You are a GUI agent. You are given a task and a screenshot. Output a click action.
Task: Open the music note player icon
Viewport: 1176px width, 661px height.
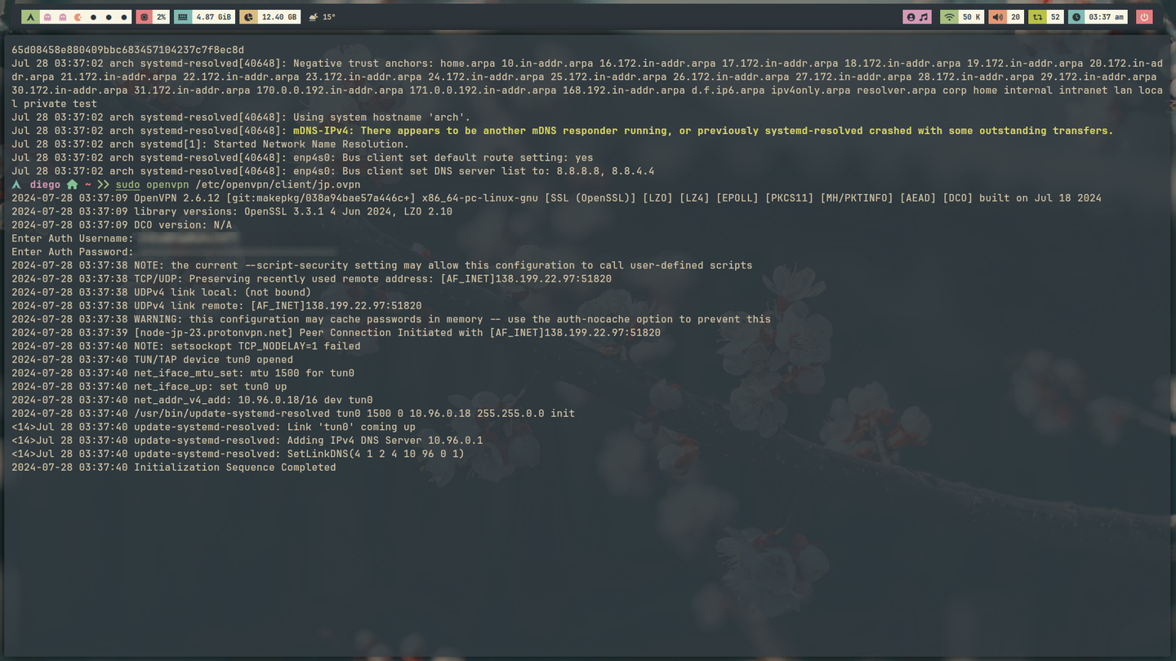point(924,17)
